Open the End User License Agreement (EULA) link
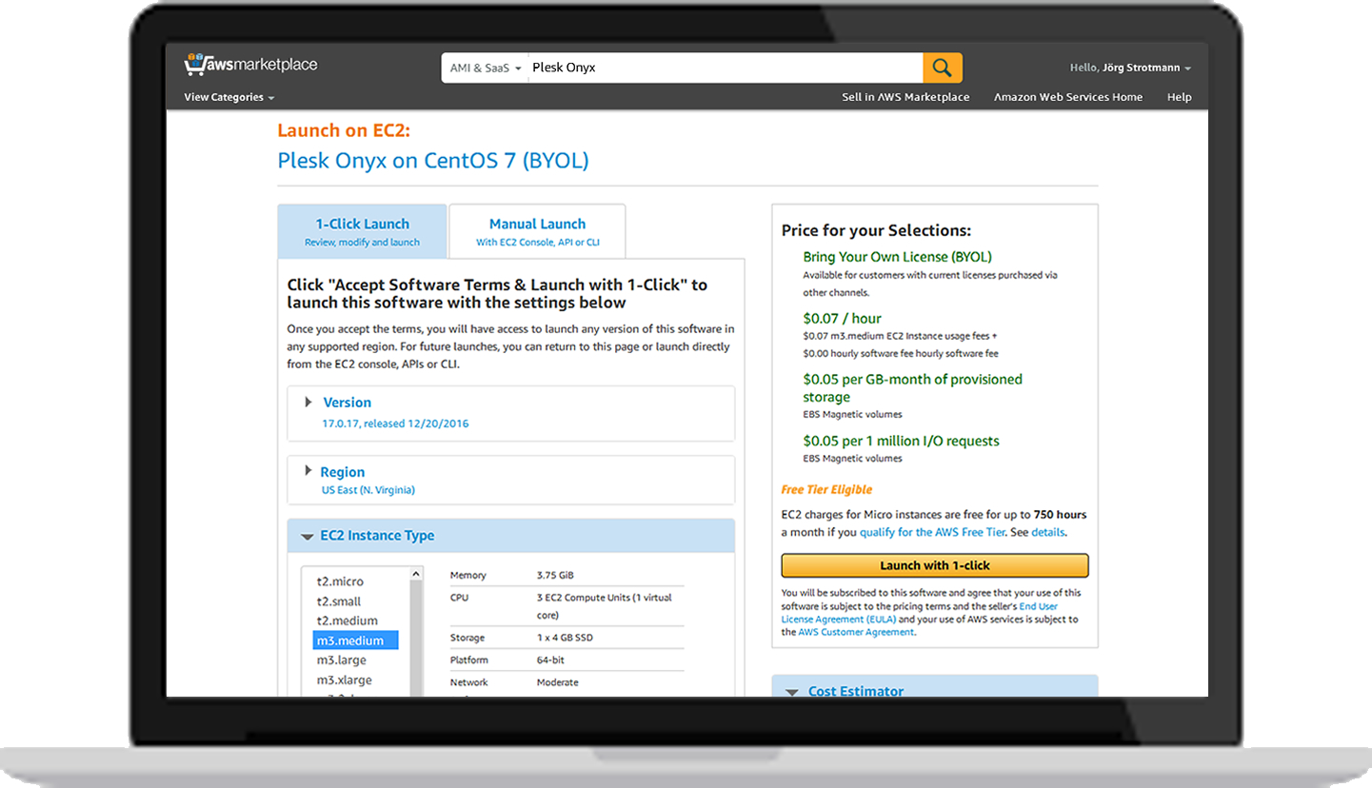This screenshot has height=788, width=1372. point(919,613)
